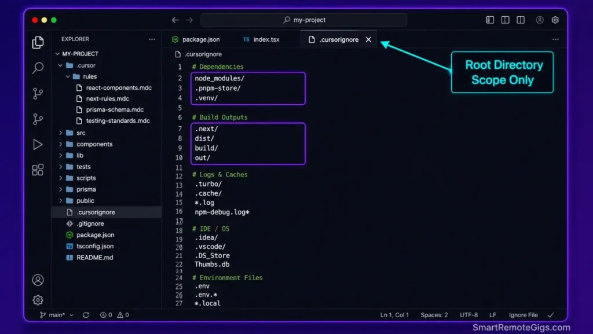The width and height of the screenshot is (593, 334).
Task: Toggle the bottom panel layout icon
Action: pos(505,20)
